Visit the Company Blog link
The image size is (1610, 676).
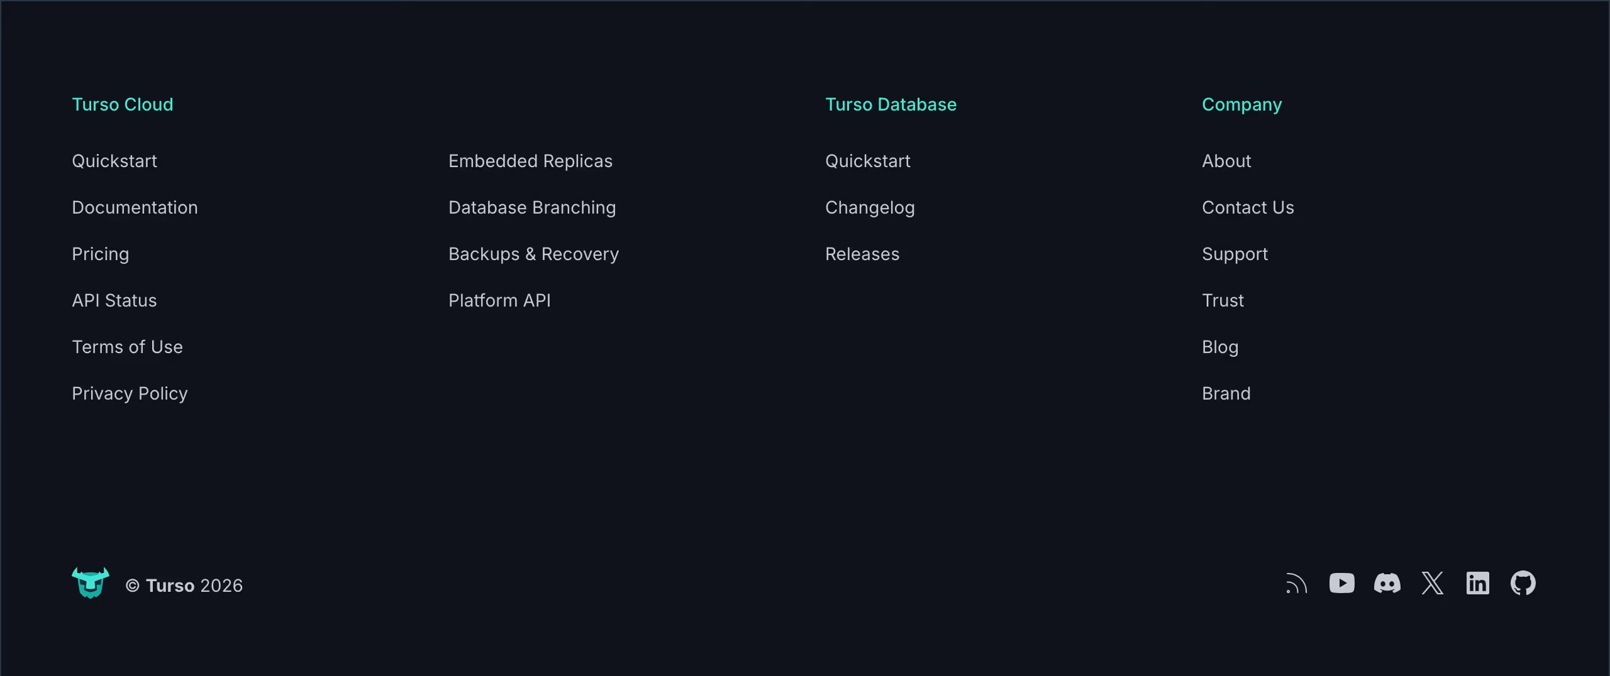[1220, 347]
